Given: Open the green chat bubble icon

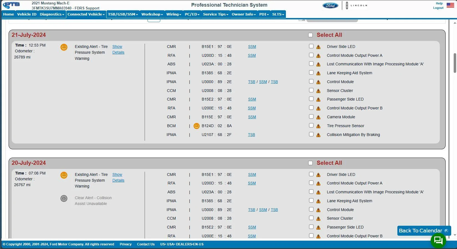Looking at the screenshot, I should (438, 240).
